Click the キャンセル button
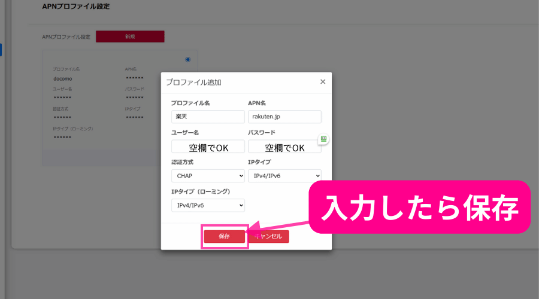This screenshot has height=299, width=539. click(268, 236)
